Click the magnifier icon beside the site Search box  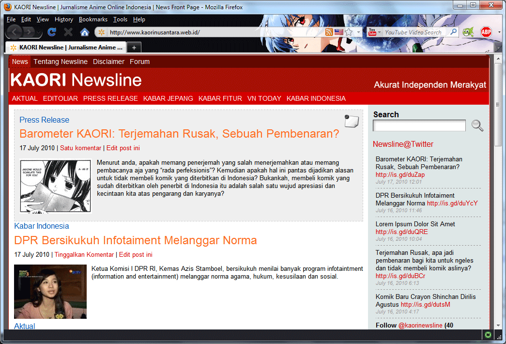(477, 125)
